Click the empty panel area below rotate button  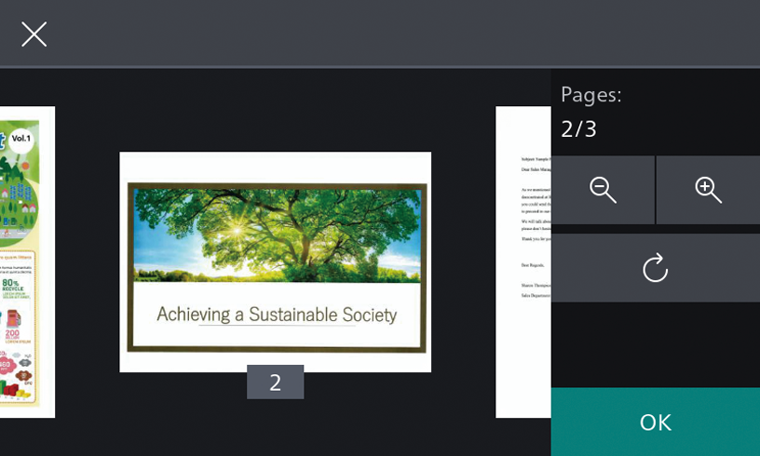click(656, 344)
